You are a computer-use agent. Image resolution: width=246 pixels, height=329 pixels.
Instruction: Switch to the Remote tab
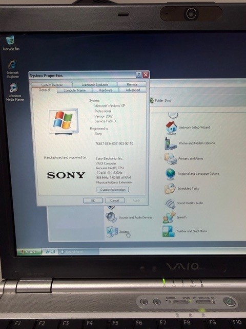point(132,84)
